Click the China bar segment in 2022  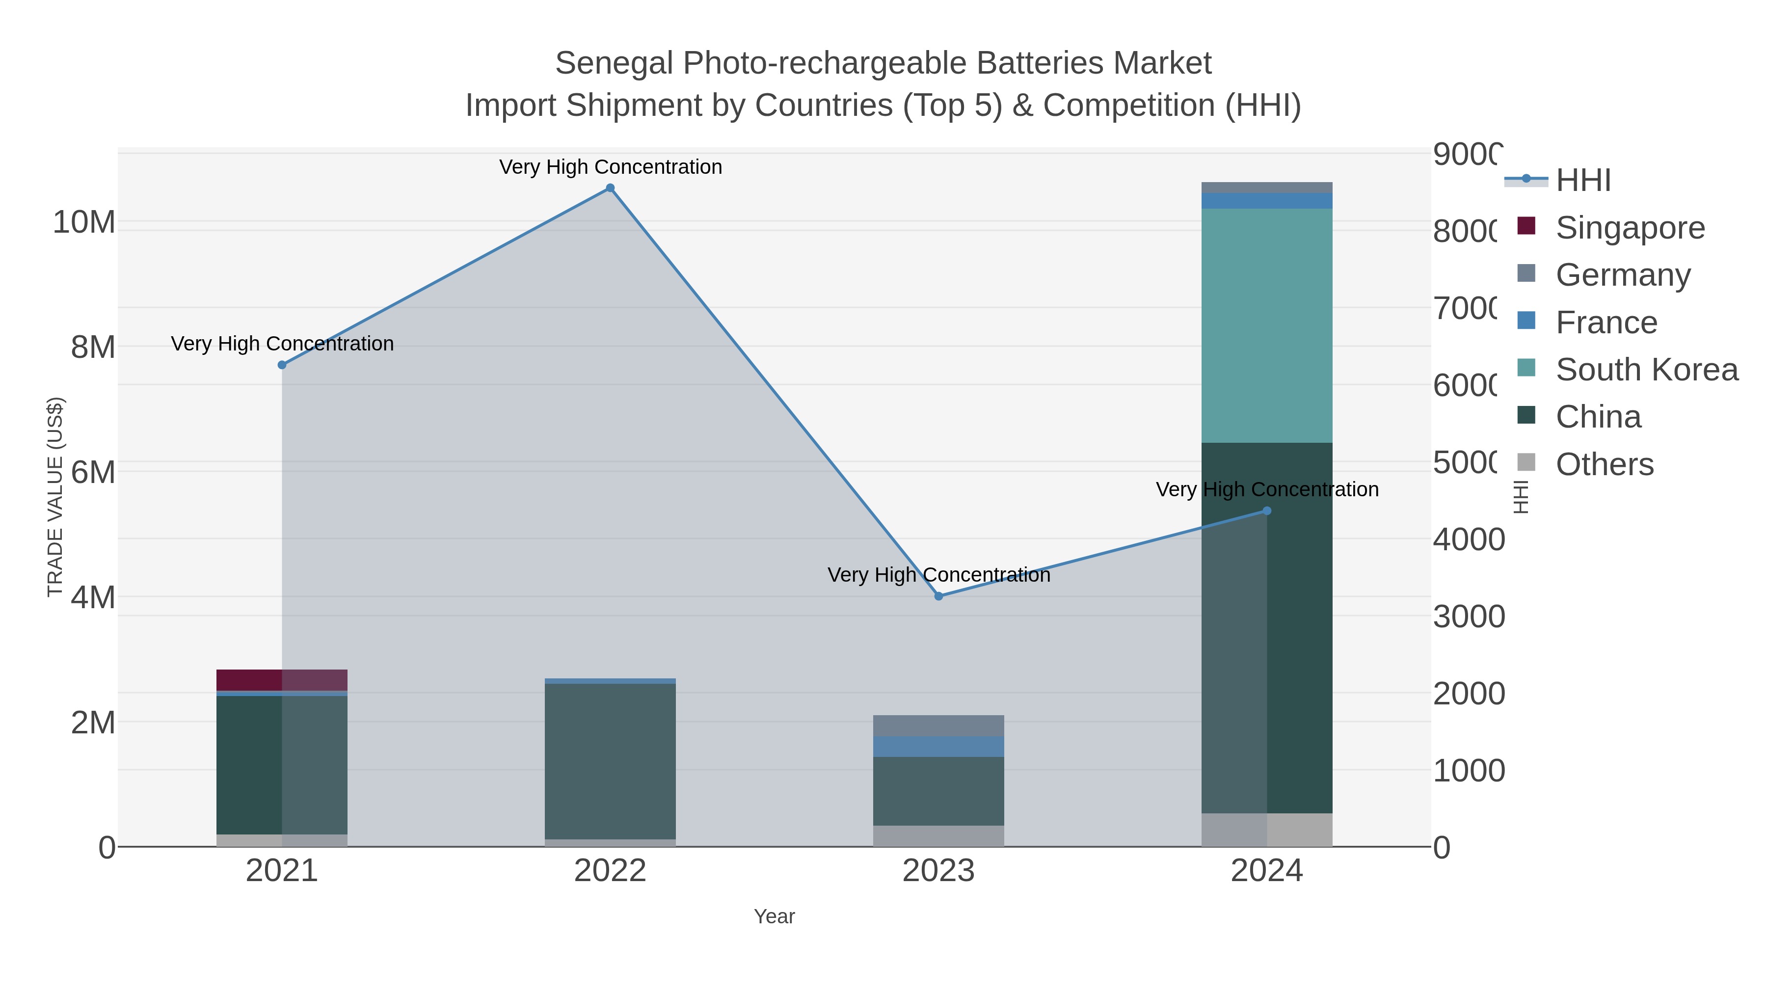(x=610, y=761)
